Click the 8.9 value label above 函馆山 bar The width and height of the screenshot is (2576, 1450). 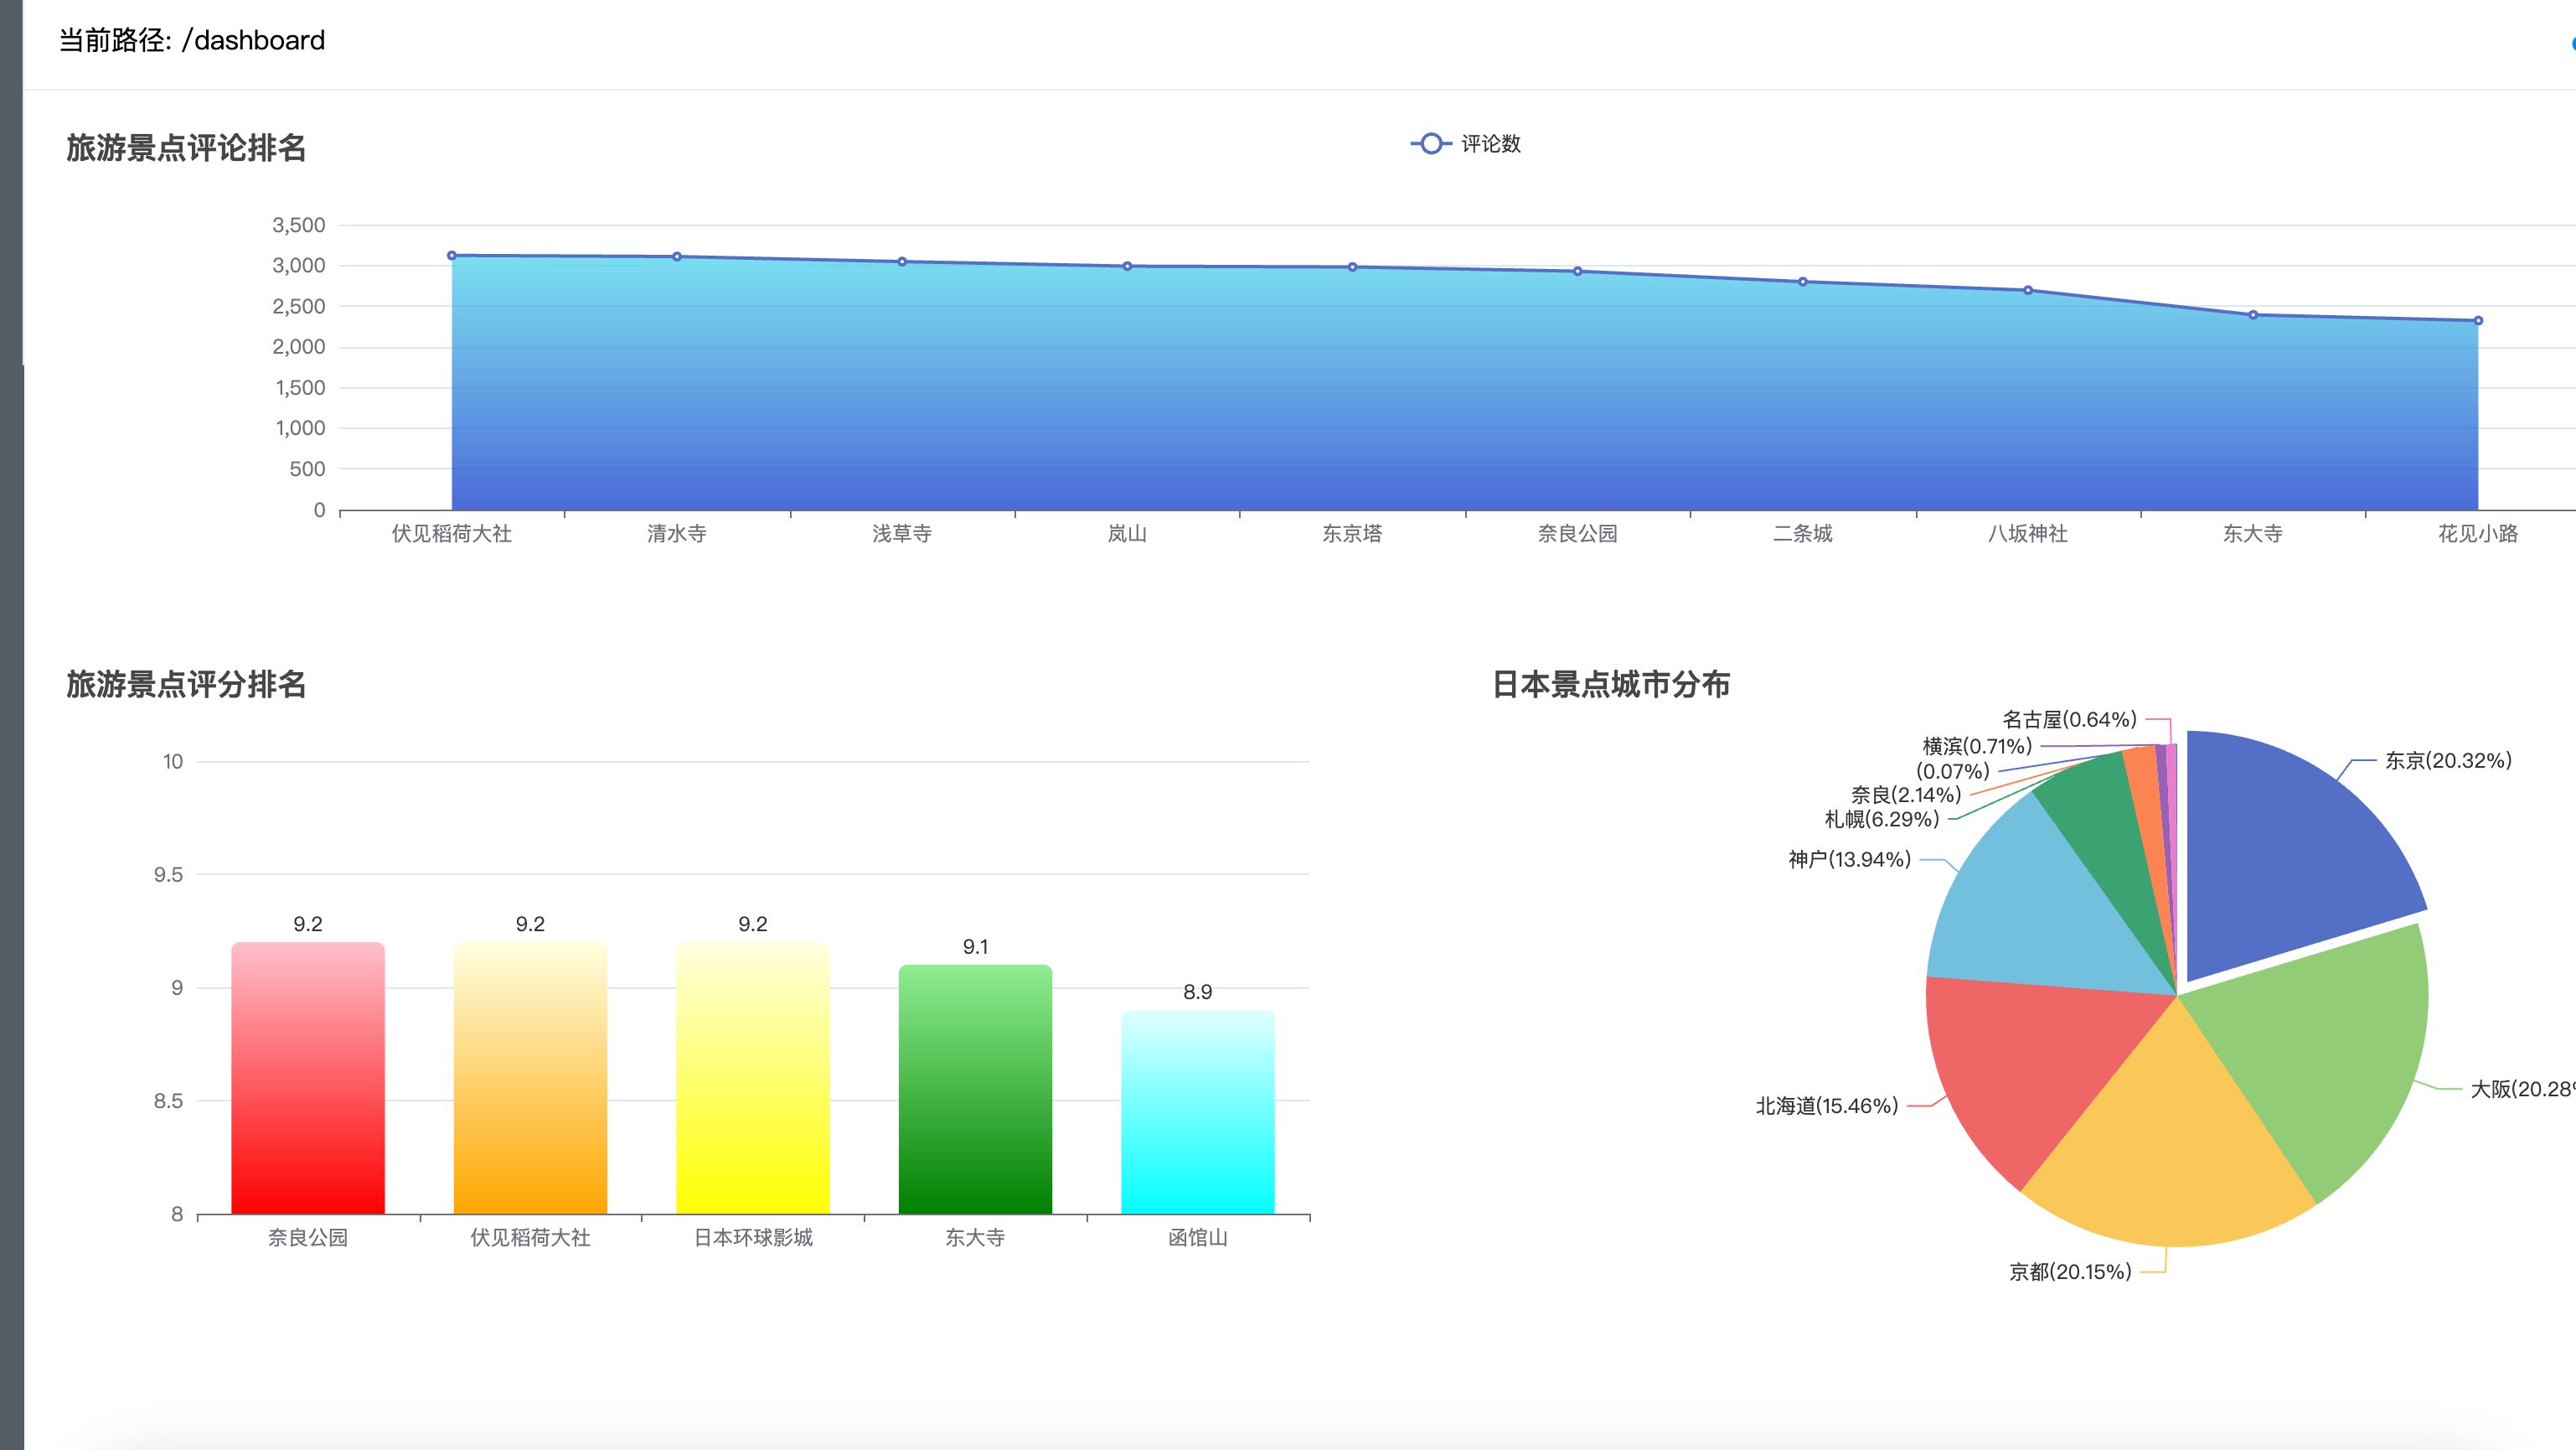pyautogui.click(x=1198, y=992)
